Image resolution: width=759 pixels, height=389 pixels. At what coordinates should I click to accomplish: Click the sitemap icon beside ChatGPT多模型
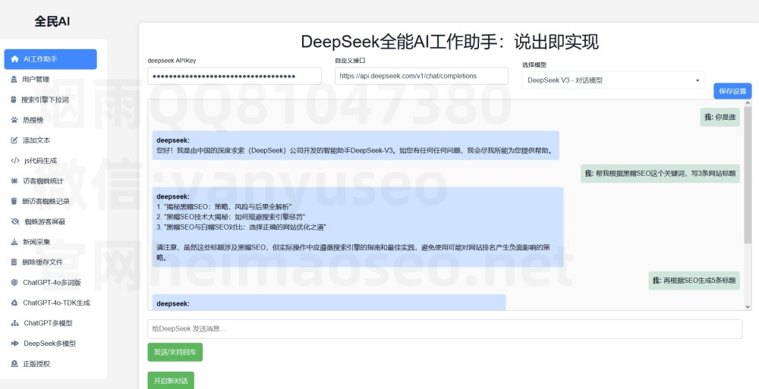(14, 323)
